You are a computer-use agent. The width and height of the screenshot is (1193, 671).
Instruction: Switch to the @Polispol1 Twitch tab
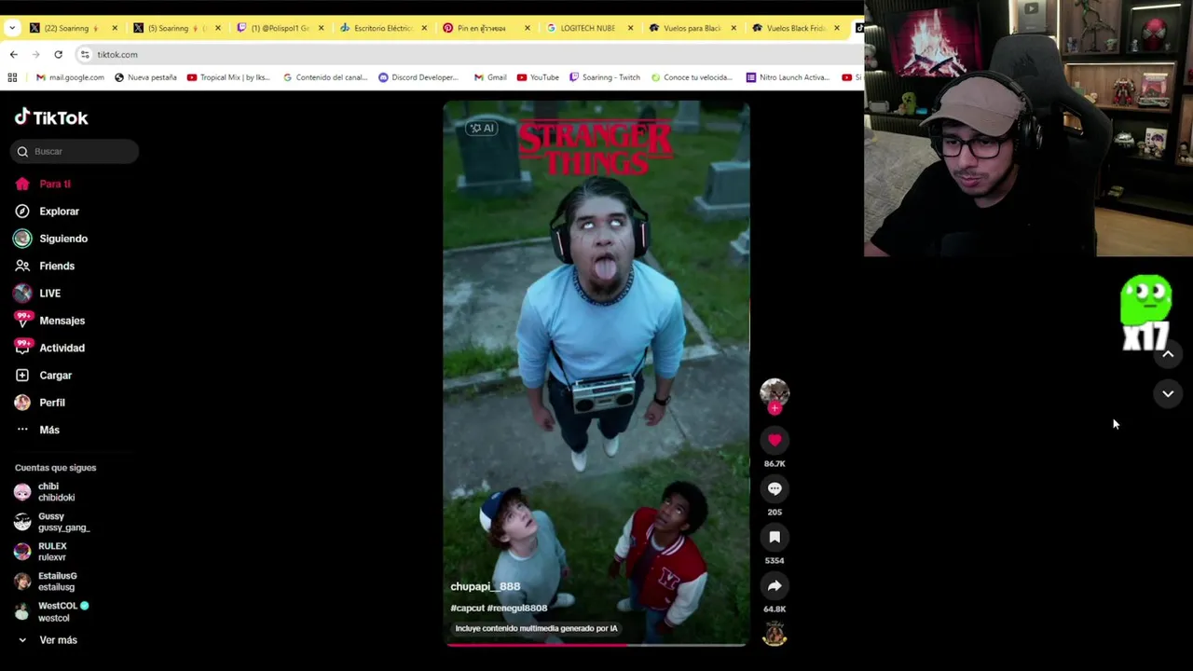tap(279, 28)
